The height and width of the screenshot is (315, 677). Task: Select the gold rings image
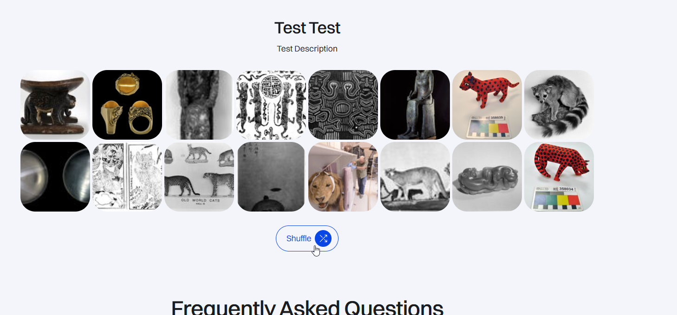click(x=127, y=105)
